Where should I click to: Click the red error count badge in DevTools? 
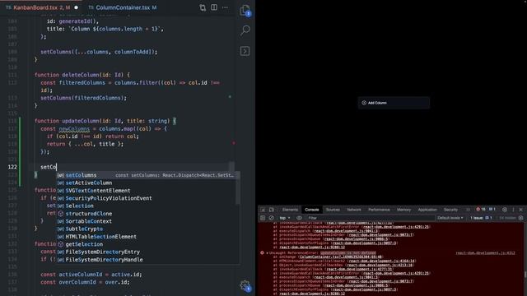pos(481,210)
